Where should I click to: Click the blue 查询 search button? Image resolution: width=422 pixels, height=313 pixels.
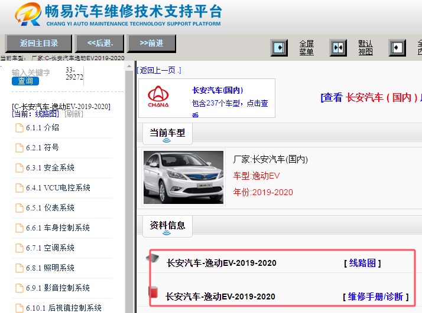click(25, 81)
